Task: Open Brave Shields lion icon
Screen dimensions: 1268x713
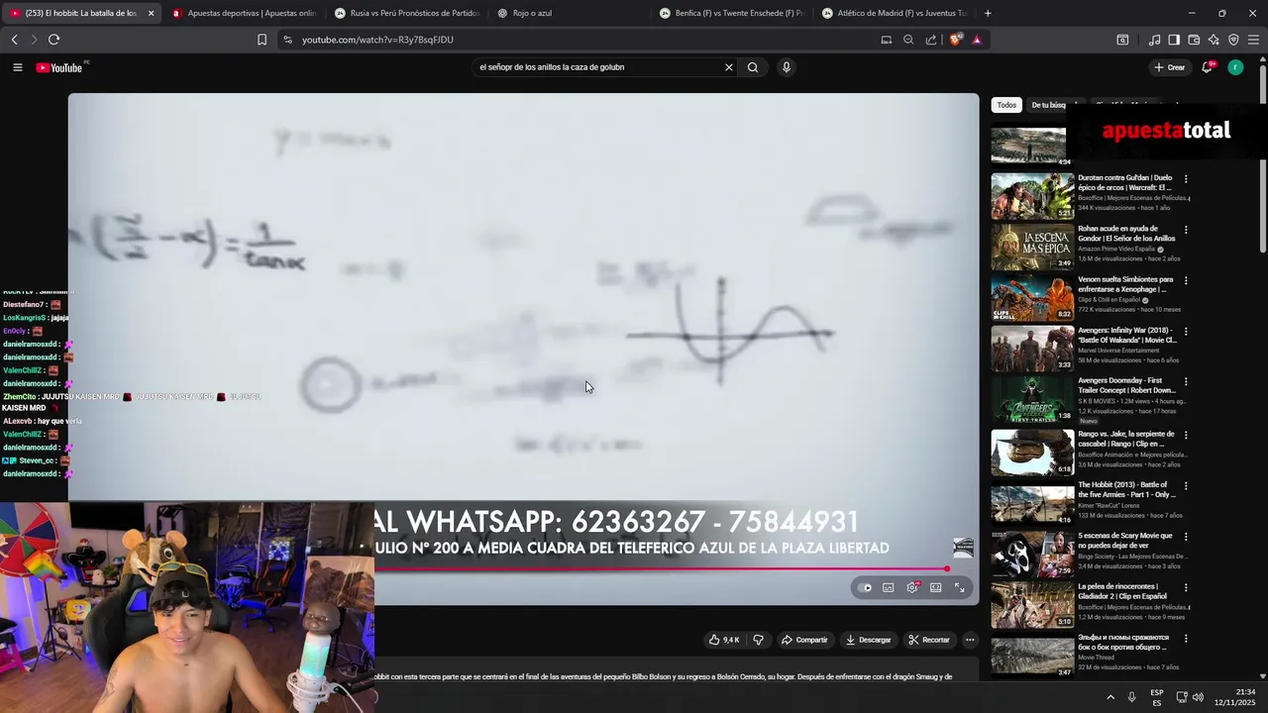Action: point(955,40)
